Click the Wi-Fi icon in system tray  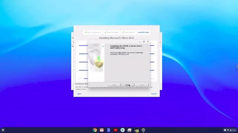228,130
